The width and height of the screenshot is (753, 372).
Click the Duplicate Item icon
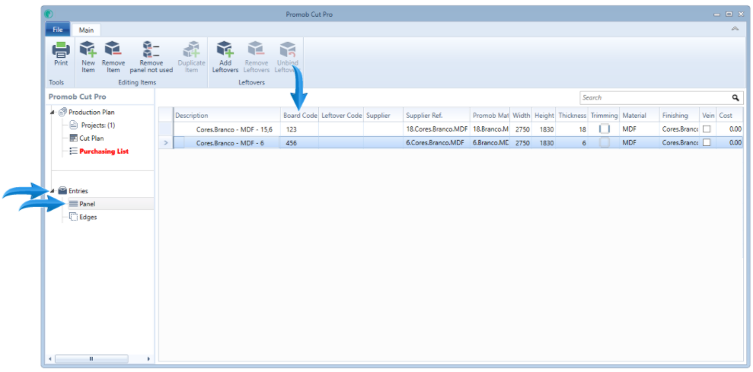pos(191,50)
